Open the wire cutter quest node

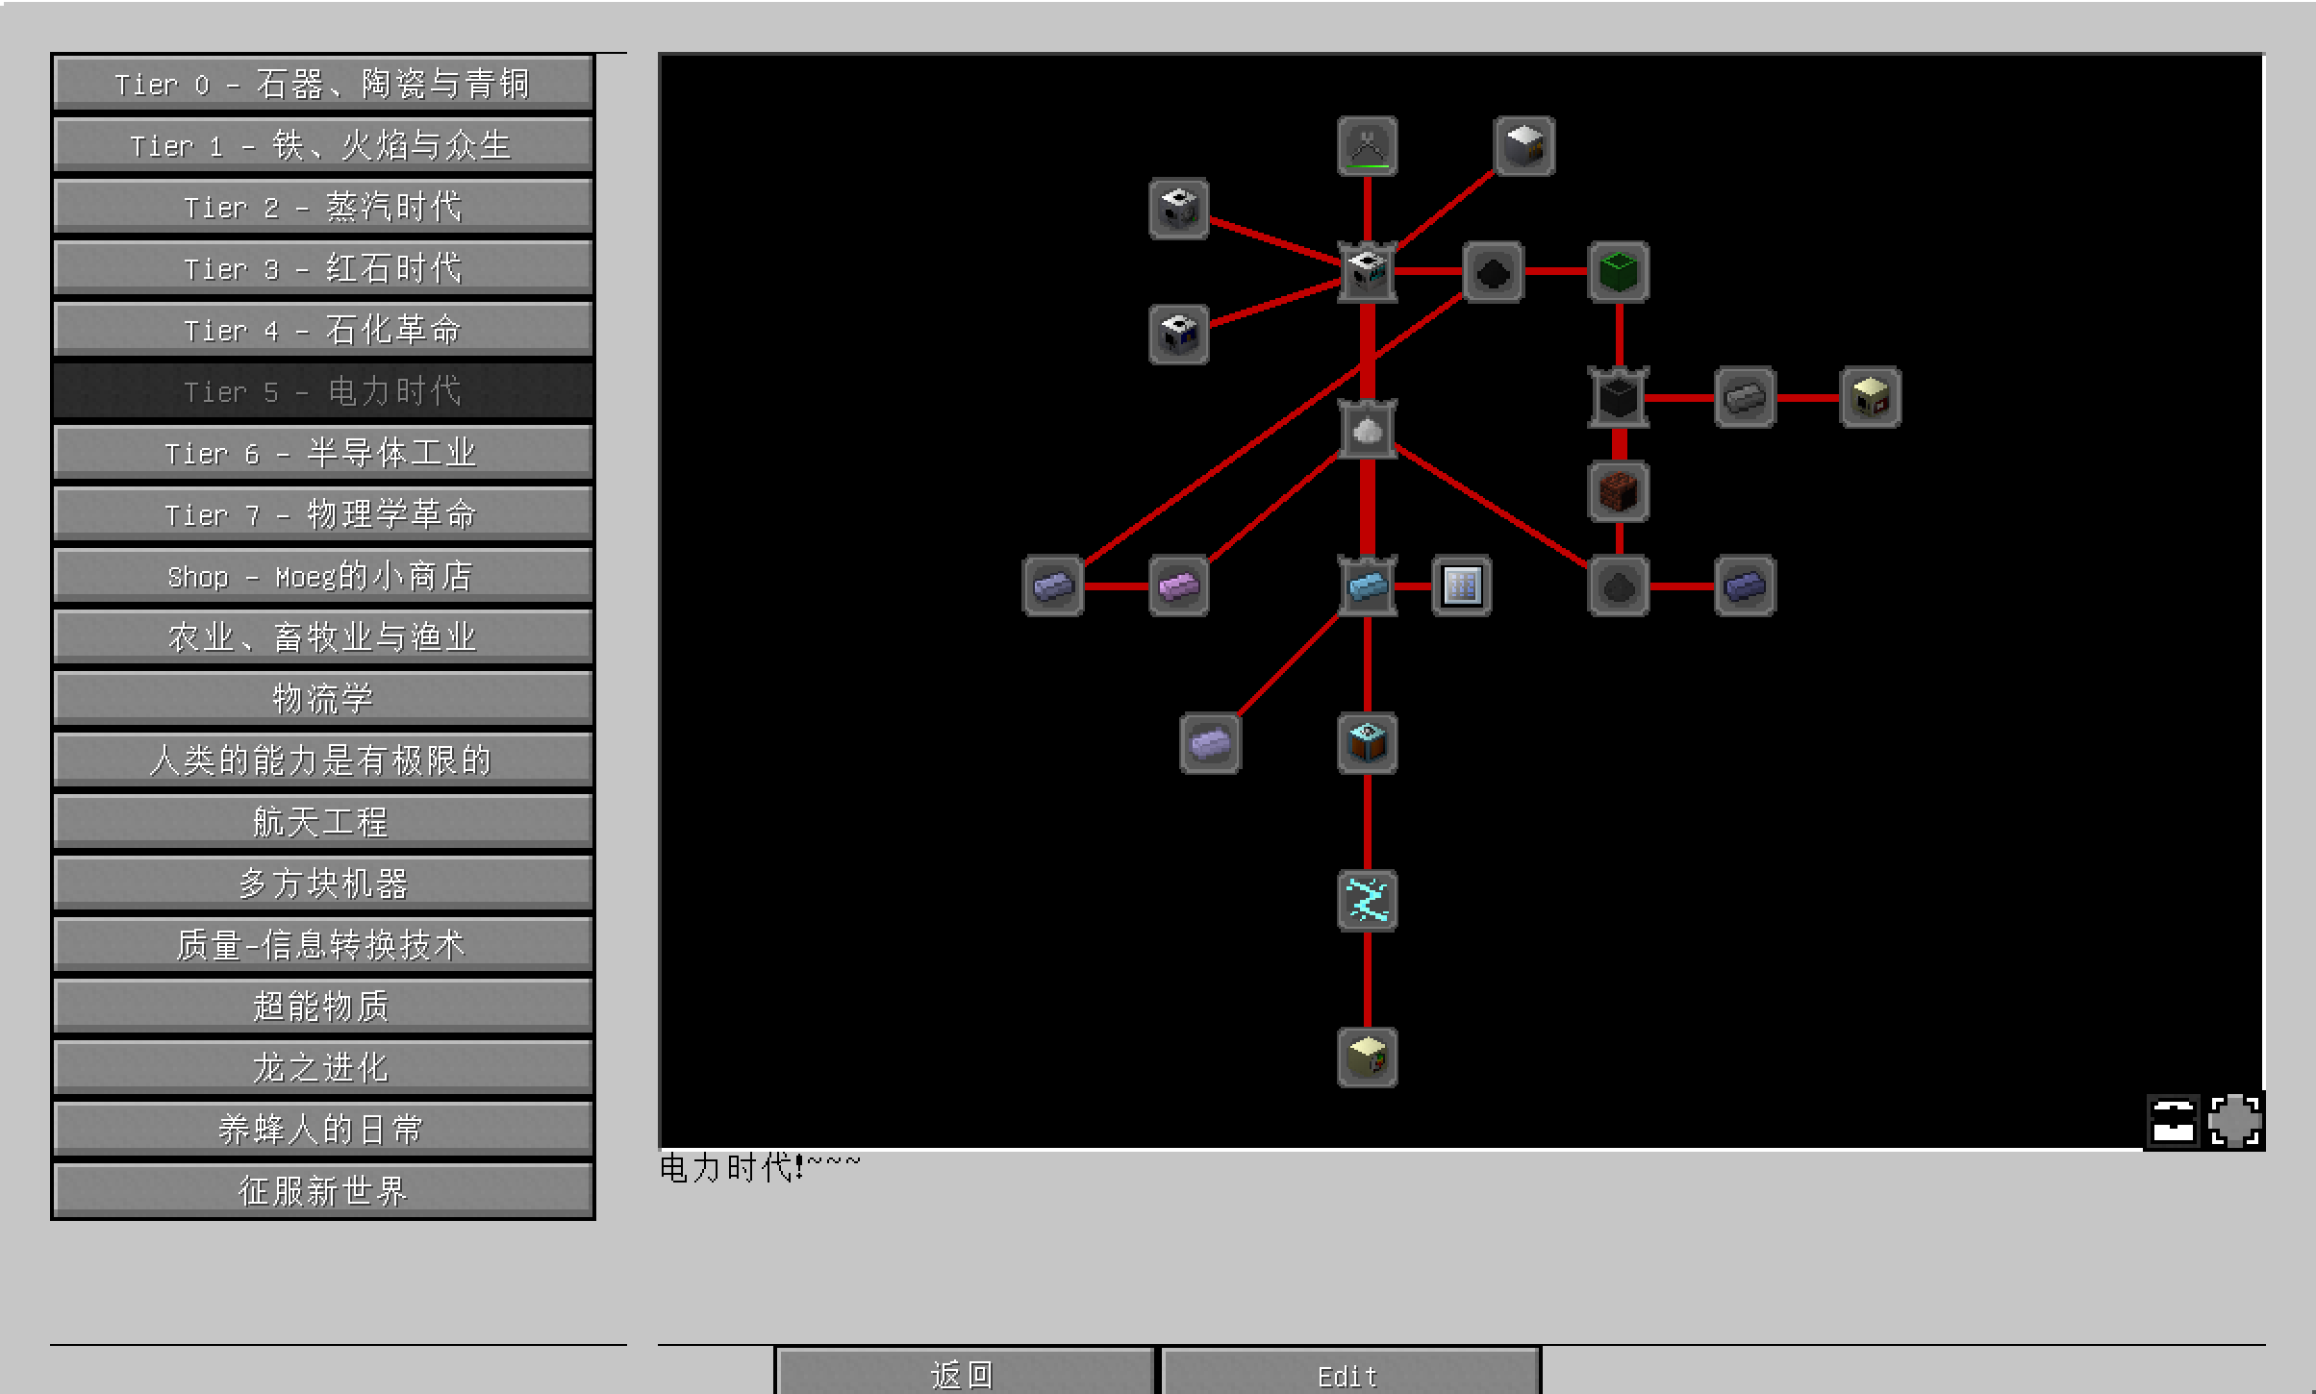tap(1367, 146)
